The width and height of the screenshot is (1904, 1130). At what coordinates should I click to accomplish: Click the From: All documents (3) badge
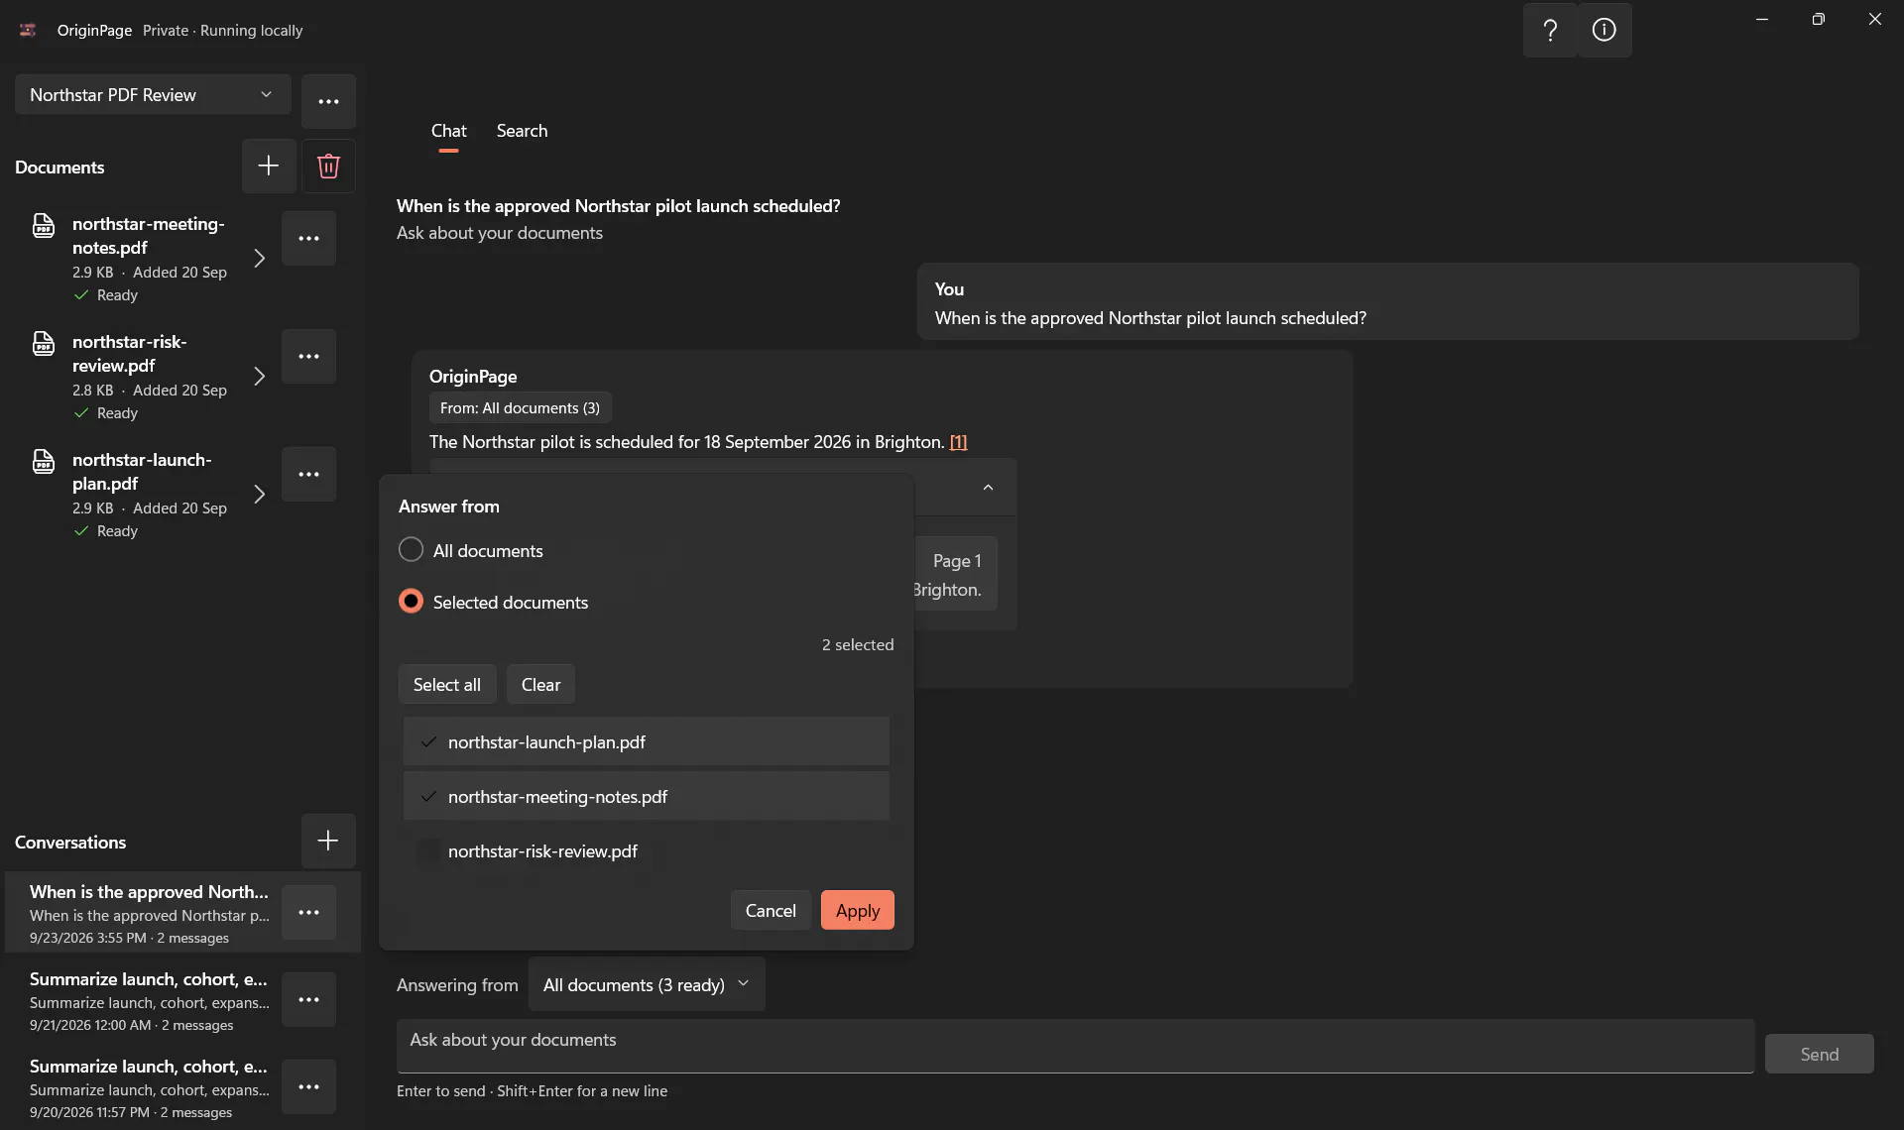click(521, 407)
